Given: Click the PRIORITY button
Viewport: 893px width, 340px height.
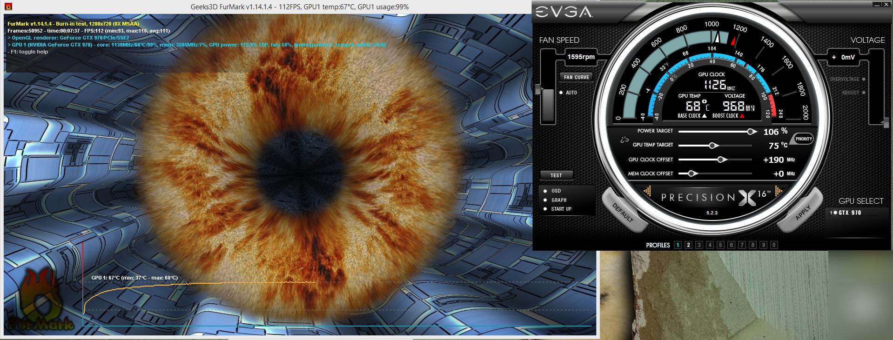Looking at the screenshot, I should tap(804, 139).
